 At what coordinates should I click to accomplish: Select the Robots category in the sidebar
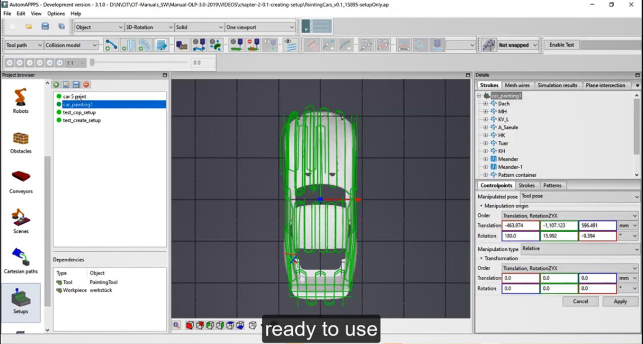pyautogui.click(x=21, y=99)
